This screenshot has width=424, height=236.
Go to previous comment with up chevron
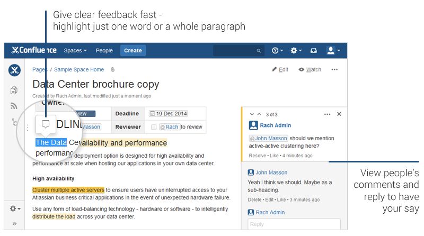(259, 114)
